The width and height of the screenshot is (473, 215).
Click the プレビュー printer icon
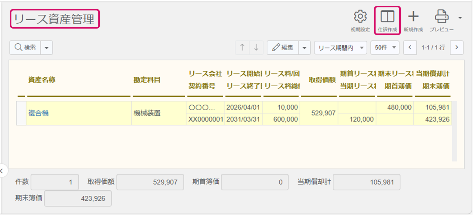[442, 17]
